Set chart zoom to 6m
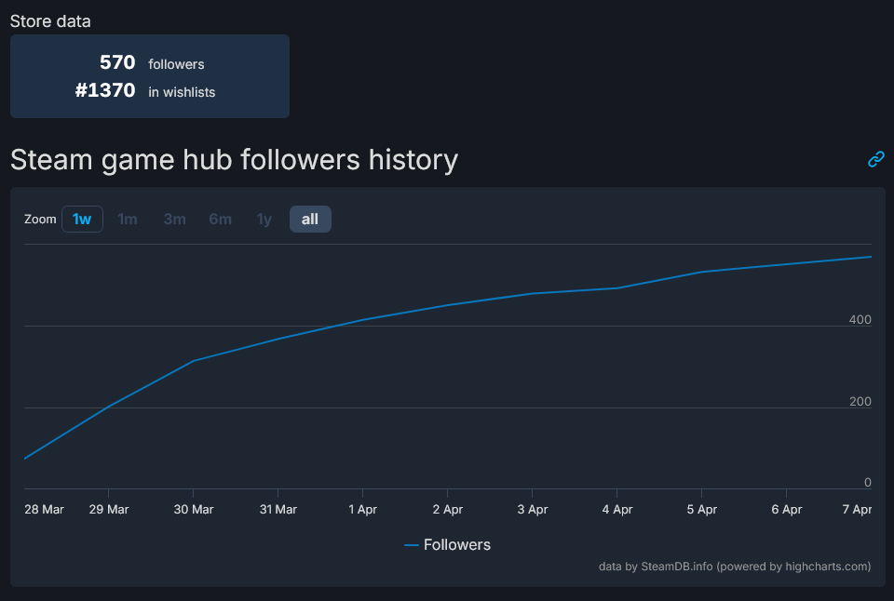 point(220,219)
